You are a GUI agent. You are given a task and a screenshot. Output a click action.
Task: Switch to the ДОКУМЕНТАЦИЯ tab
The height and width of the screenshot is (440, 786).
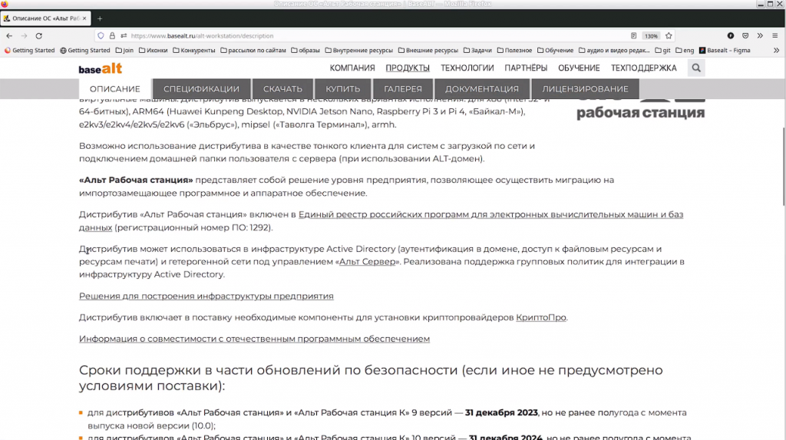click(x=482, y=89)
